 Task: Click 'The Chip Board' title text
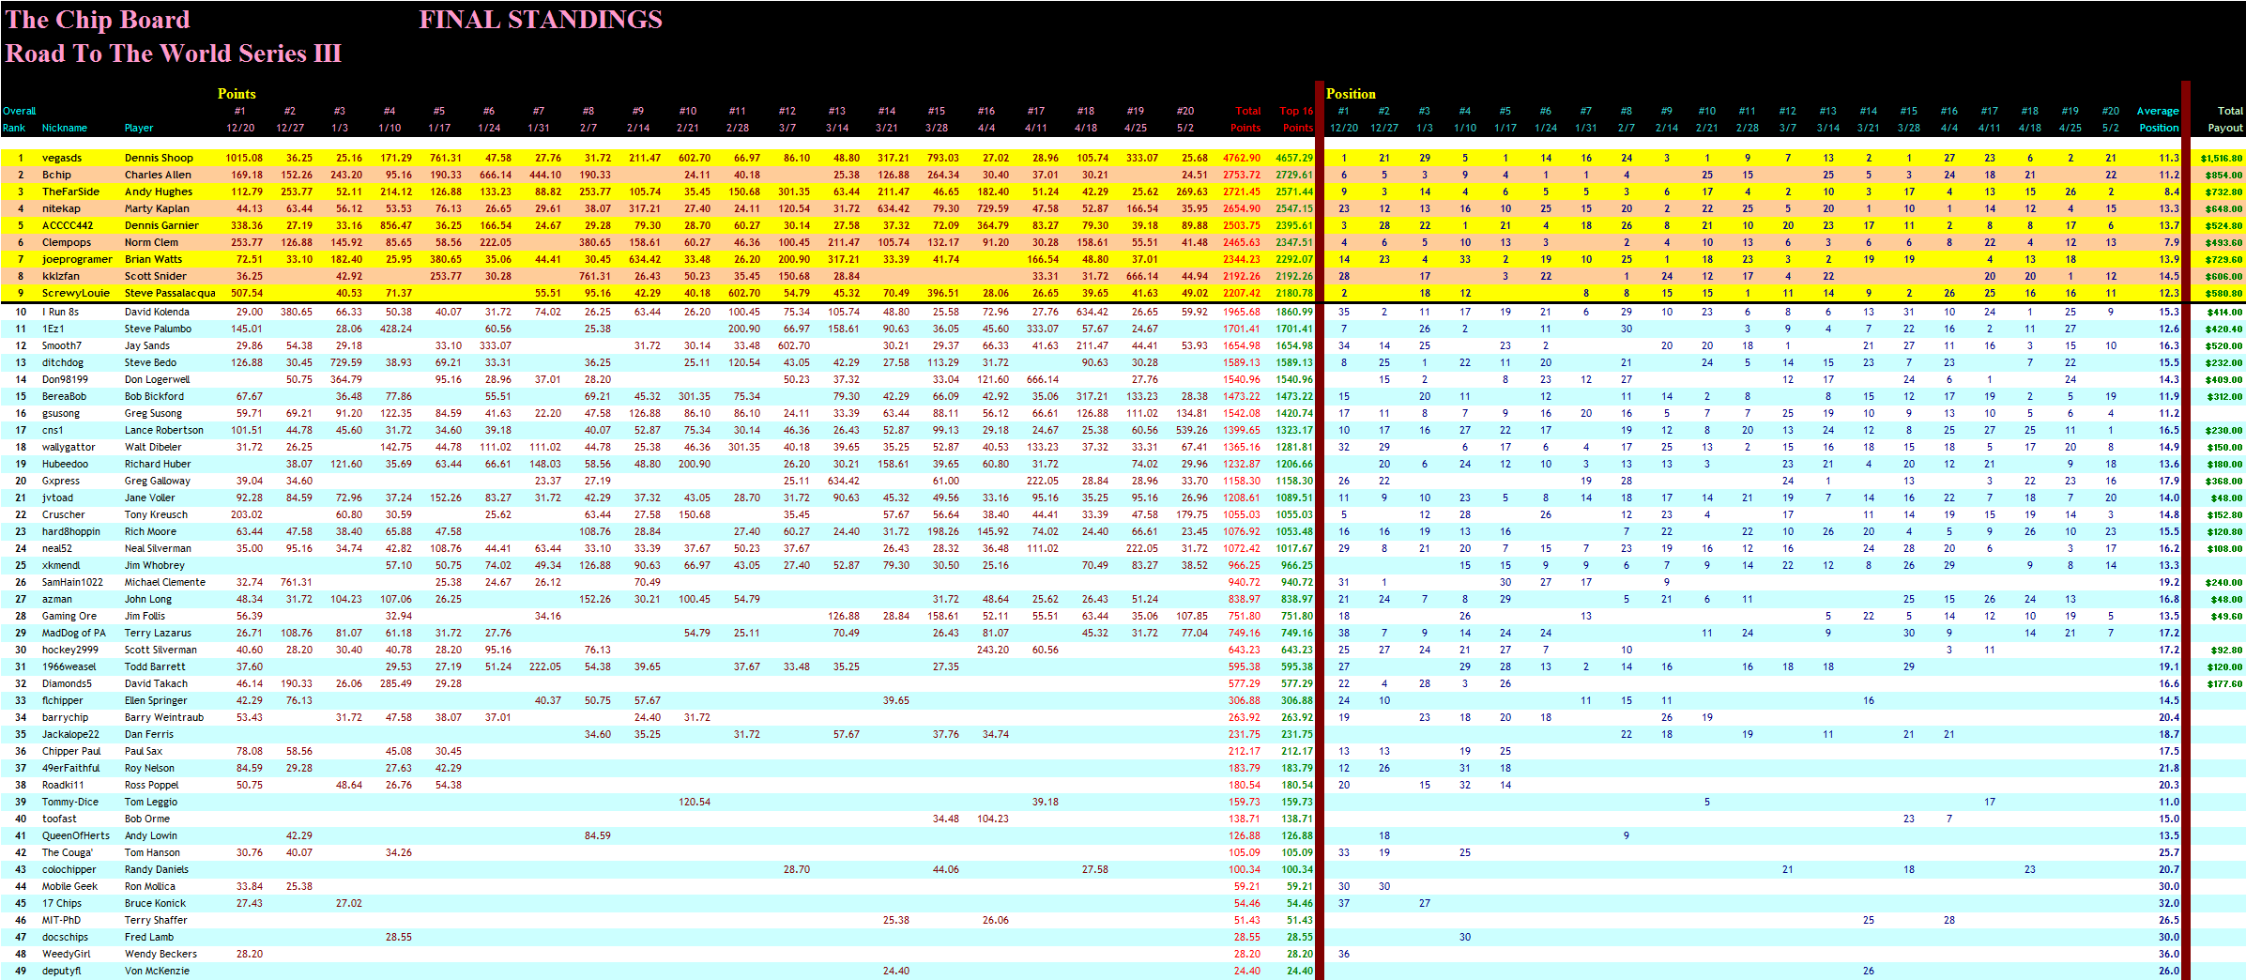coord(98,20)
